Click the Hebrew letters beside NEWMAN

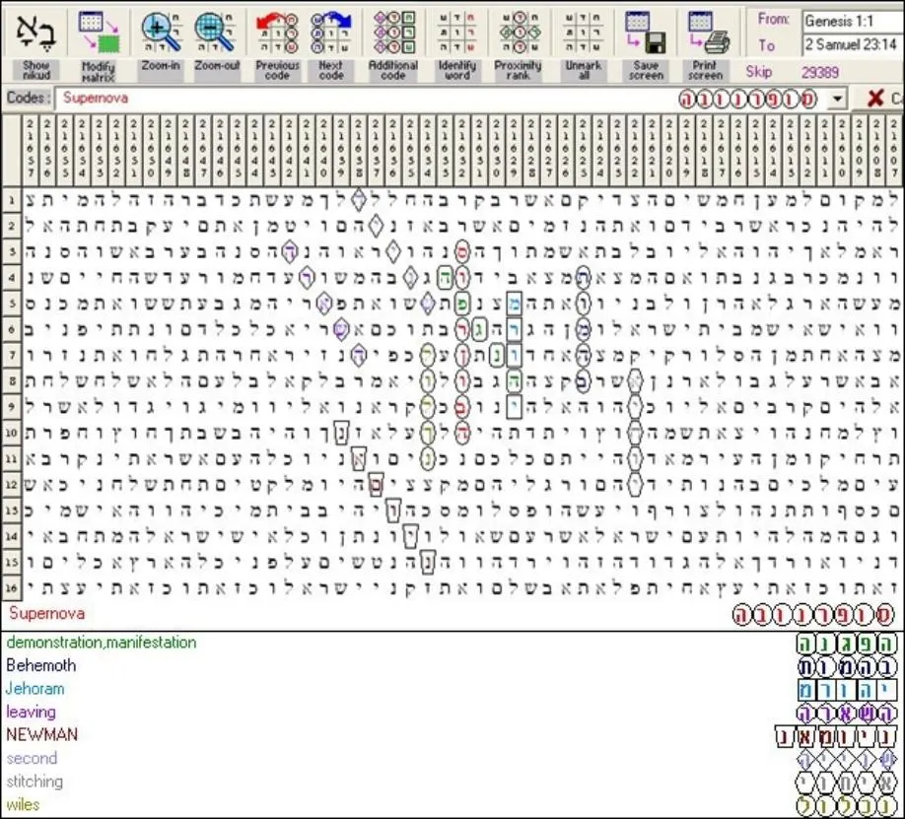[x=836, y=736]
